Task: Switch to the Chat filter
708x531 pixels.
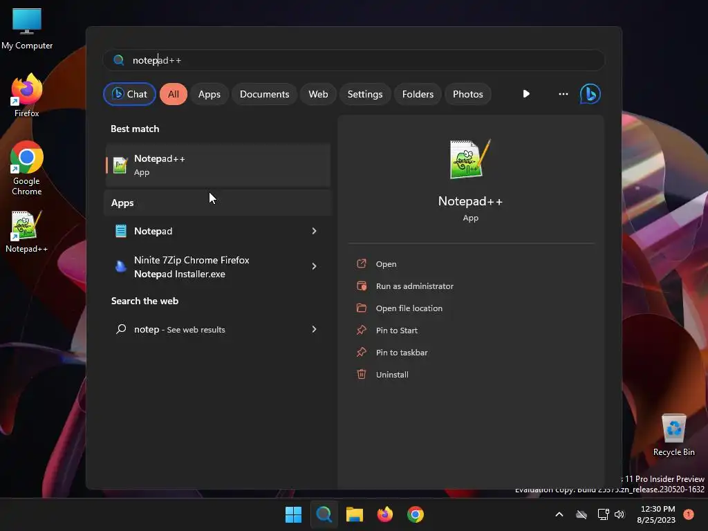Action: click(129, 94)
